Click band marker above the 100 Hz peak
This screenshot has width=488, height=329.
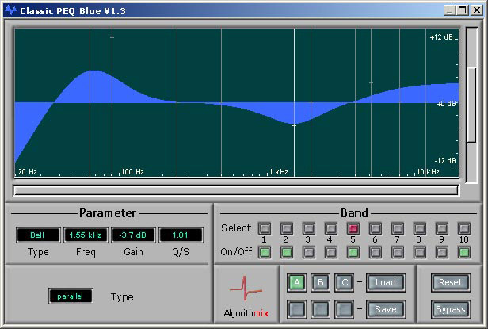point(112,38)
